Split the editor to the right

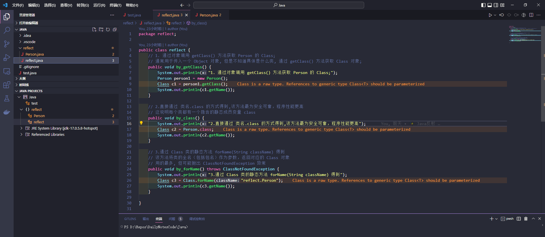pos(531,15)
